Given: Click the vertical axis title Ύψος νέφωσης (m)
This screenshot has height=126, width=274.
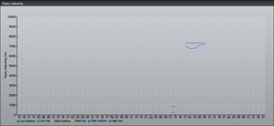Looking at the screenshot, I should coord(6,66).
